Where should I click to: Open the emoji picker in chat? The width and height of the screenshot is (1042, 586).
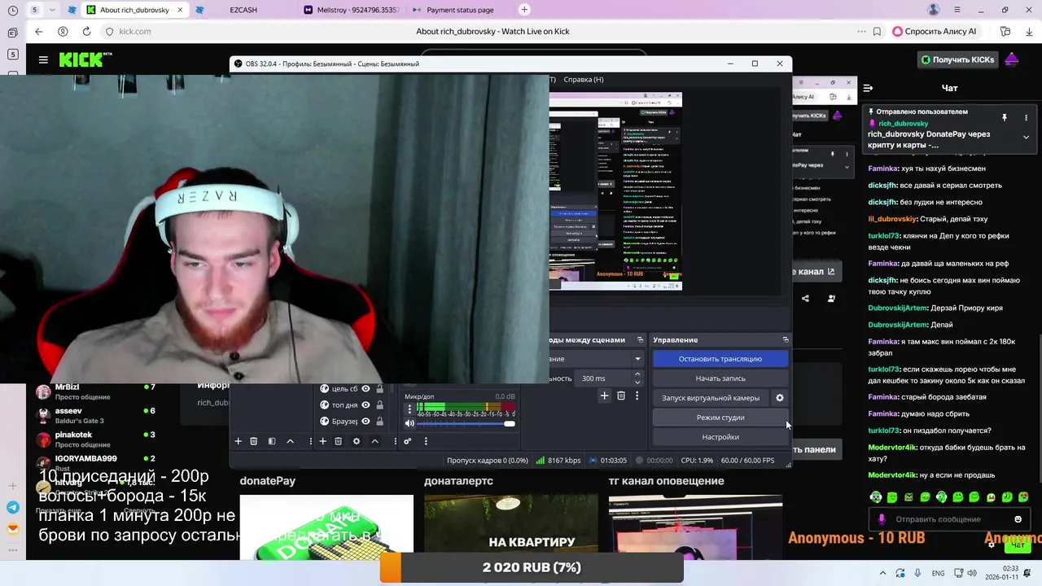1018,519
